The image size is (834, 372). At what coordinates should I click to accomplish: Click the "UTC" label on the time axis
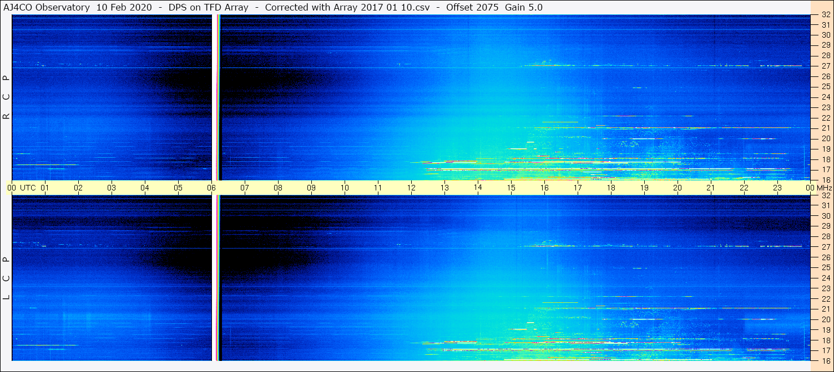point(28,188)
